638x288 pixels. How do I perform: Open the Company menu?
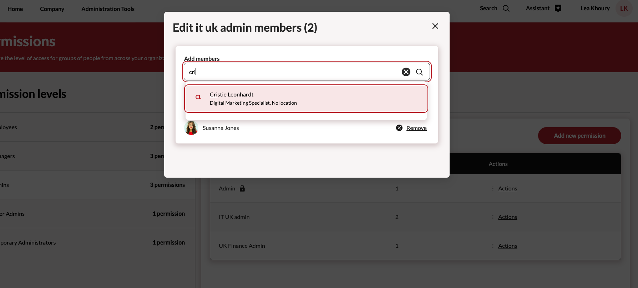pyautogui.click(x=52, y=9)
